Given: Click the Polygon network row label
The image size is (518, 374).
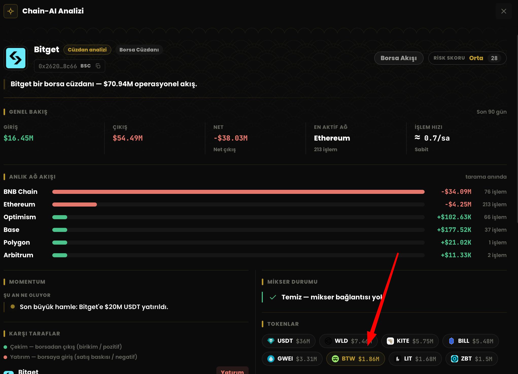Looking at the screenshot, I should pos(17,243).
